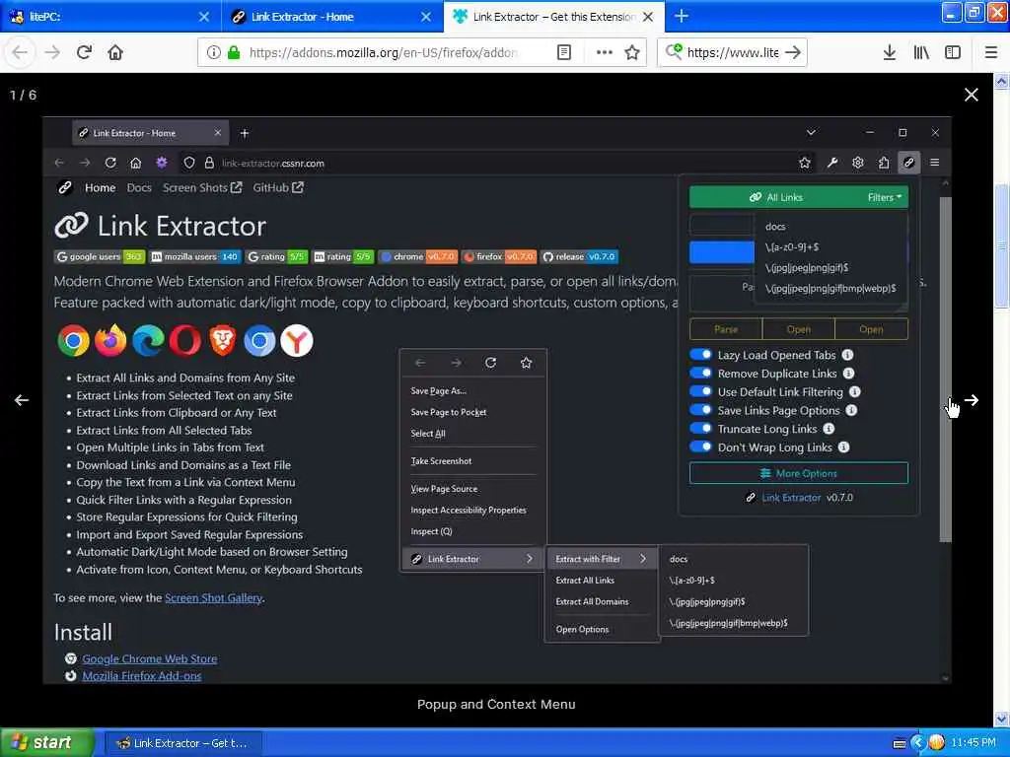Click the Parse button in the preview popup
1010x757 pixels.
pyautogui.click(x=726, y=329)
